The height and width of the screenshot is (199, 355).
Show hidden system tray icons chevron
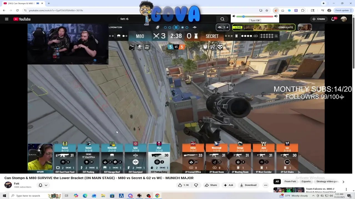coord(313,196)
